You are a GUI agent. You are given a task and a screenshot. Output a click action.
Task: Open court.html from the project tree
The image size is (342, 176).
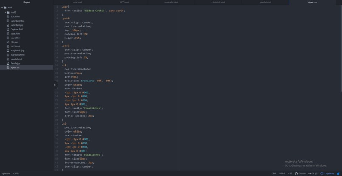15,38
